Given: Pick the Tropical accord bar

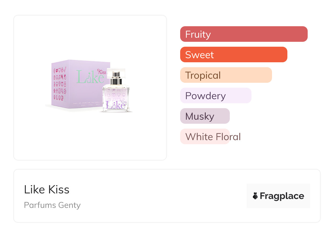Looking at the screenshot, I should point(226,75).
